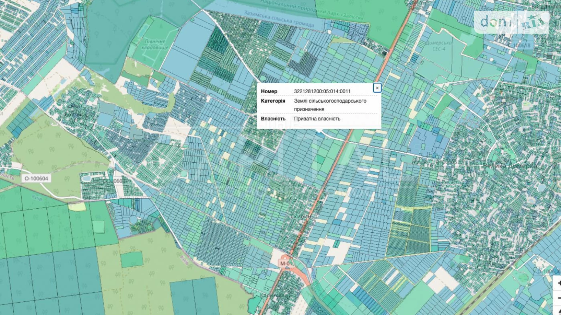Click the M-01 highway shield label

coord(285,263)
